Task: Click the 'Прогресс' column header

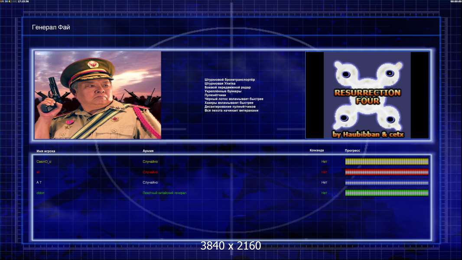Action: (x=352, y=150)
